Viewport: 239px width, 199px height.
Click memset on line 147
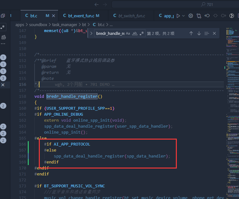click(x=51, y=31)
